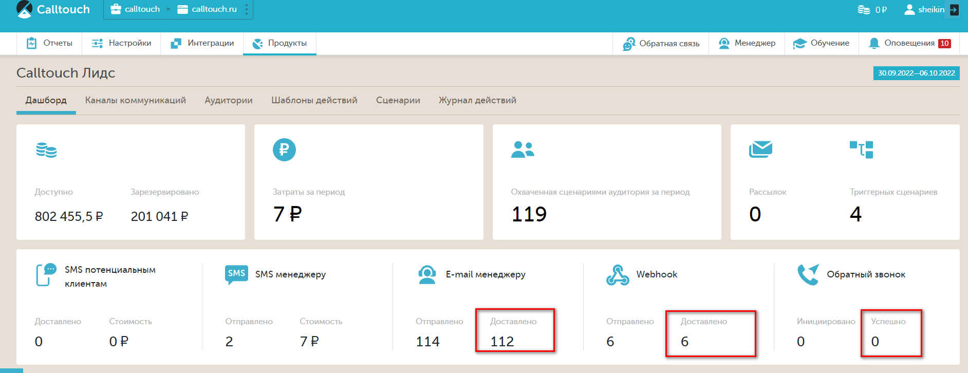
Task: Click the Интеграции squares icon
Action: tap(176, 44)
